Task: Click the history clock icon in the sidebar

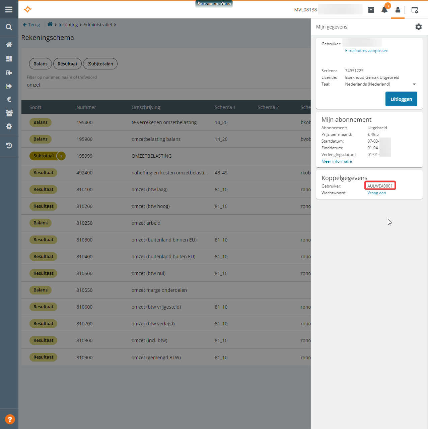Action: pyautogui.click(x=9, y=146)
